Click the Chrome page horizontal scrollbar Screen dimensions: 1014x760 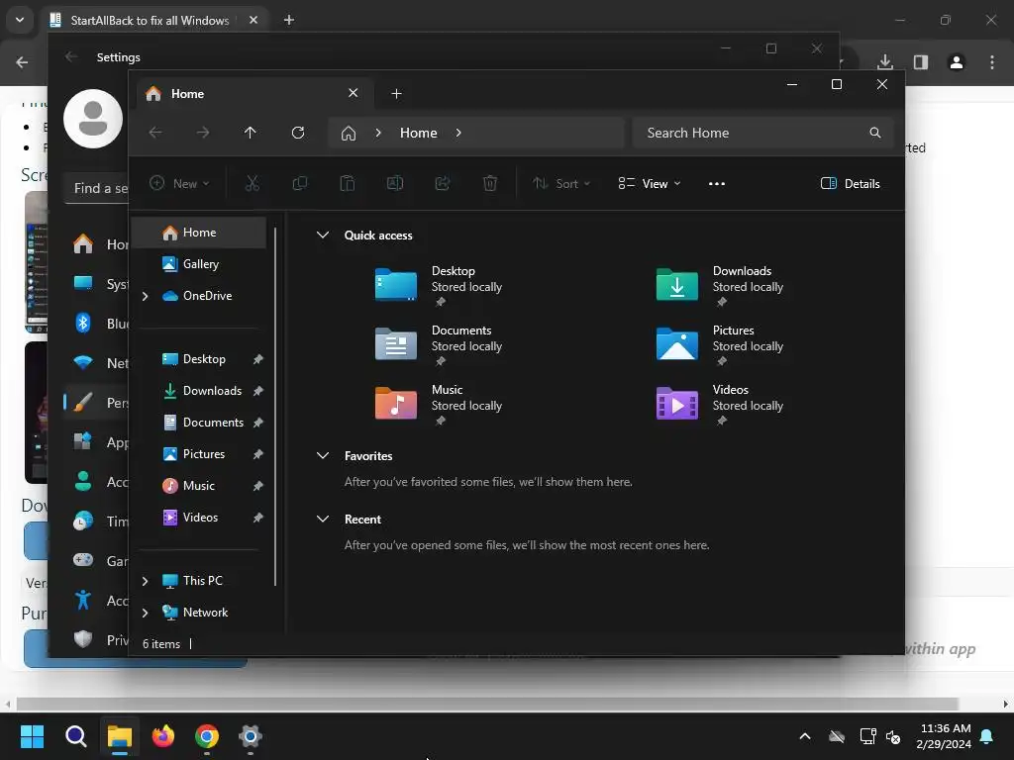pos(486,704)
